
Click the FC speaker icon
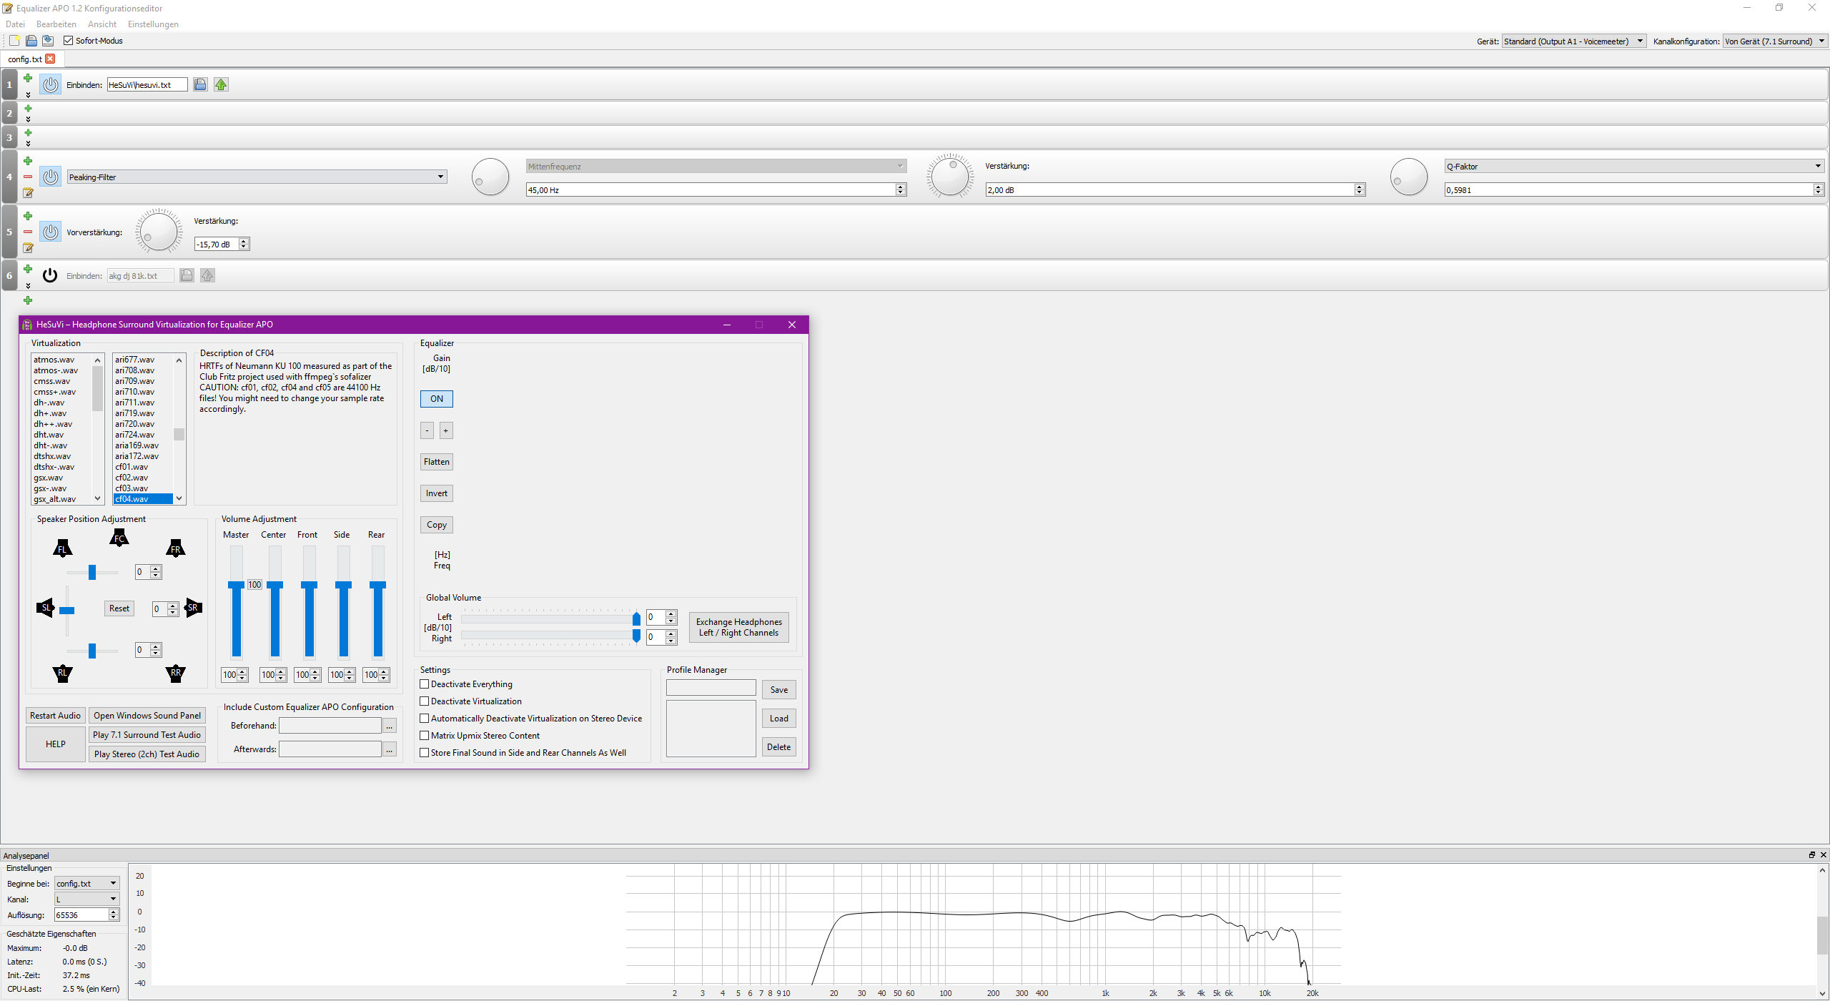(x=119, y=538)
